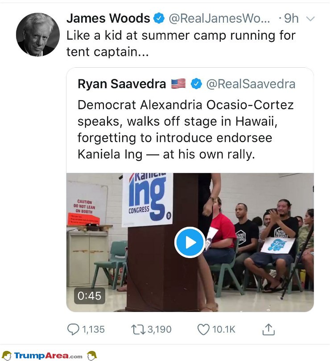The image size is (330, 361).
Task: Click the 0:45 video duration badge
Action: pyautogui.click(x=90, y=296)
